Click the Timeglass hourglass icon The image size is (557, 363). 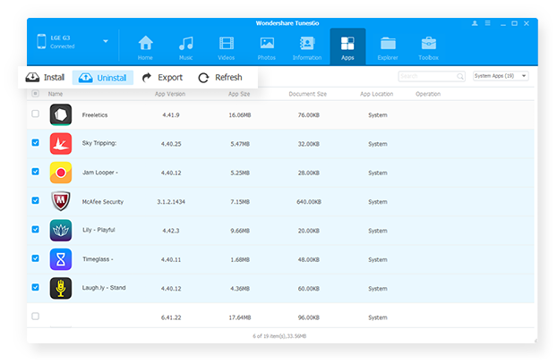61,259
